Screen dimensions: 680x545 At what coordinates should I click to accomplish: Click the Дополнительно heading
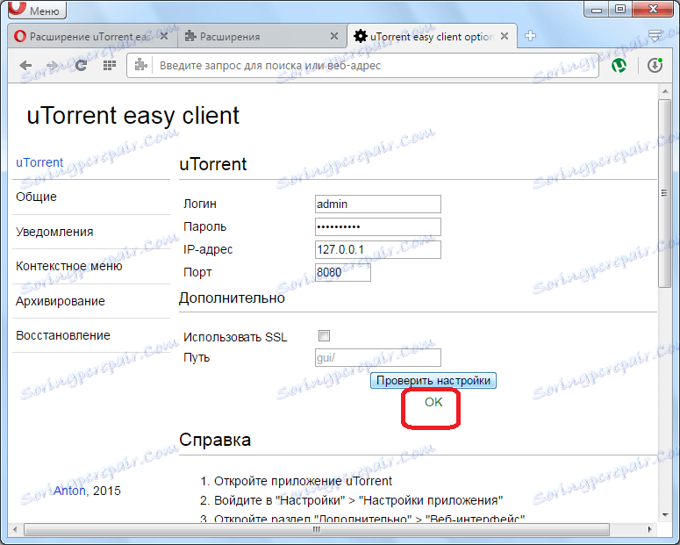coord(232,298)
